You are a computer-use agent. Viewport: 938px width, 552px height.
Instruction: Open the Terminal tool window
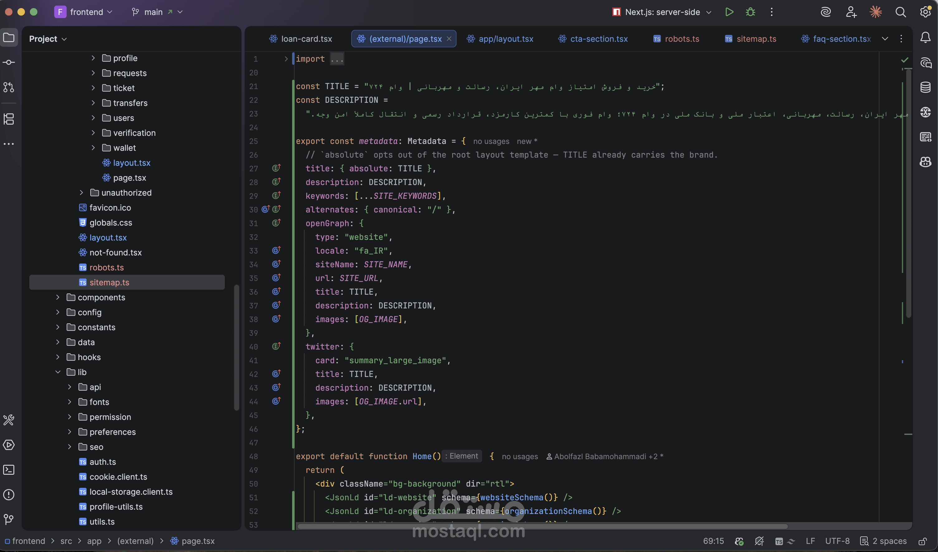point(9,470)
